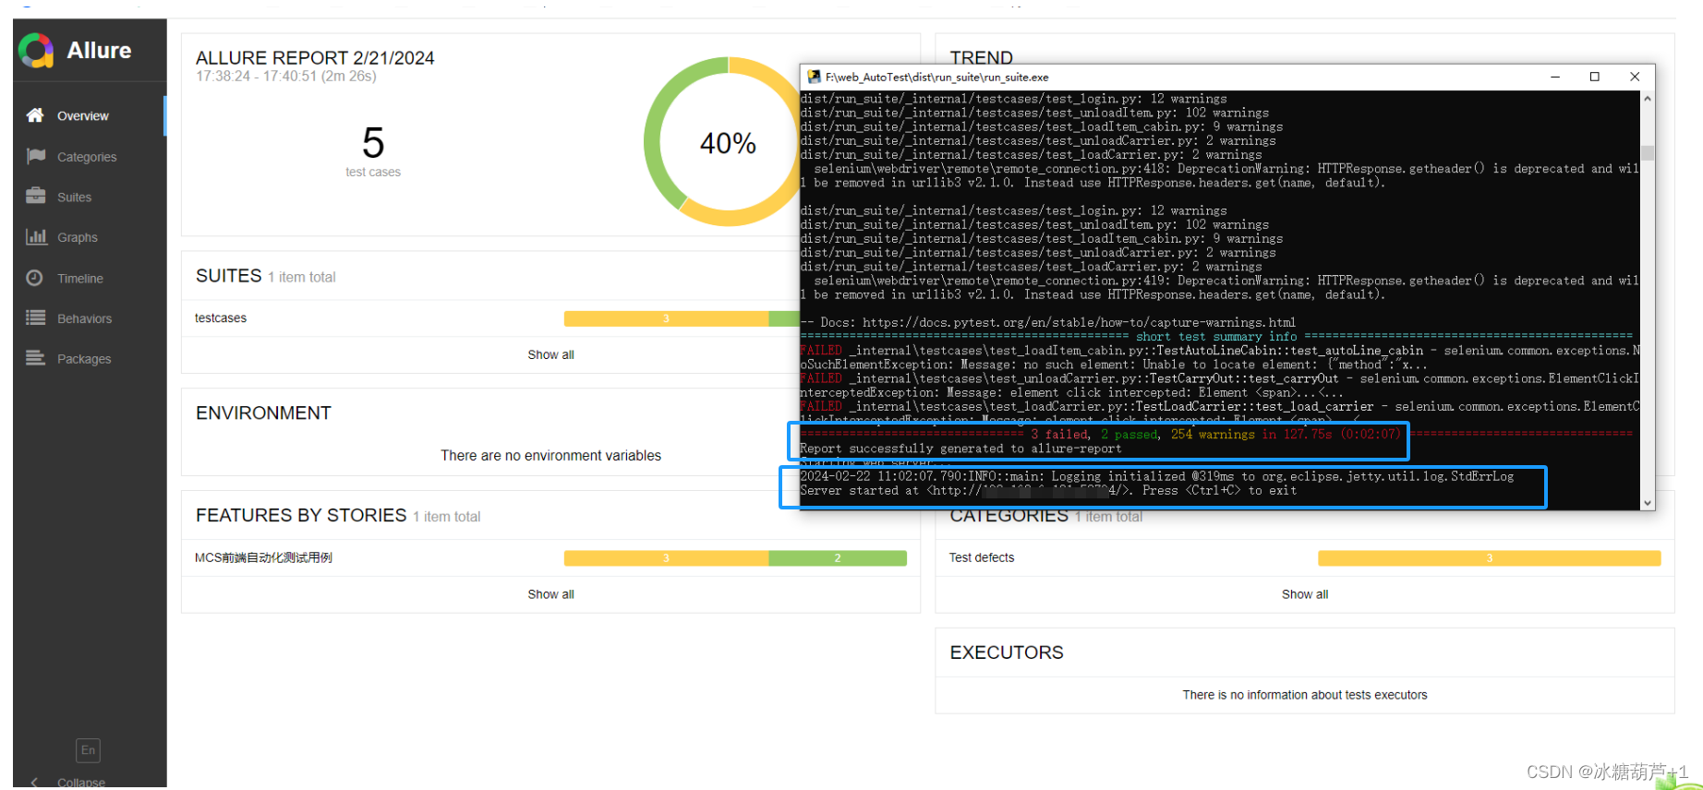Click the console title F:\web_AutoTest path text
The width and height of the screenshot is (1703, 790).
(x=936, y=78)
